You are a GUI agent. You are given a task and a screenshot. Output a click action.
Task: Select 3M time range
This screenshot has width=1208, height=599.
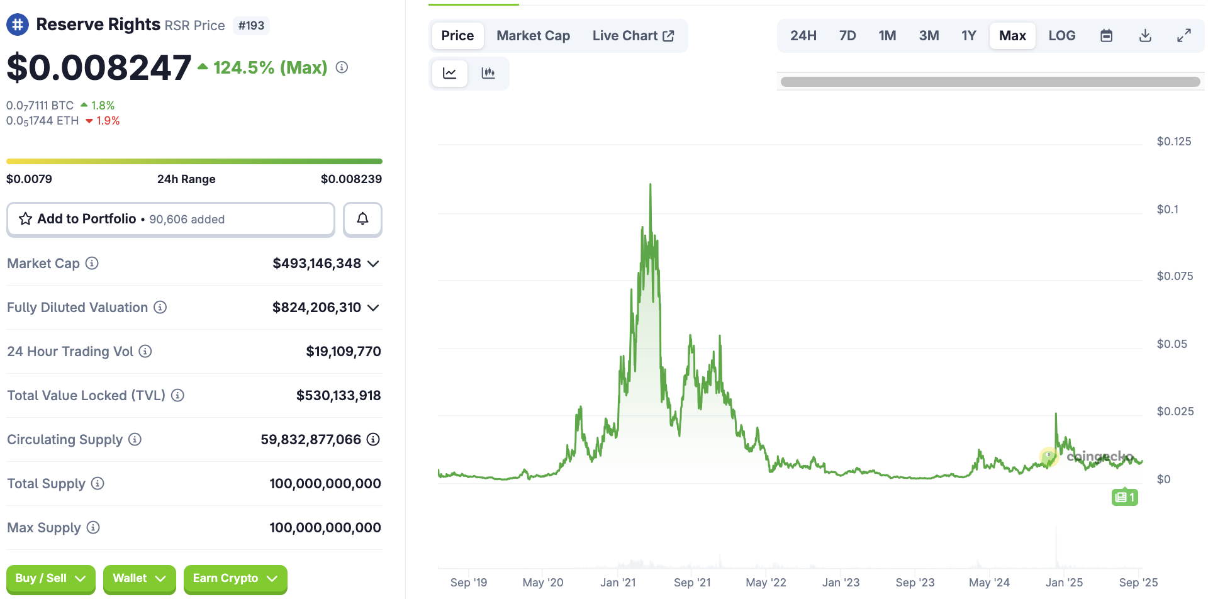[x=929, y=36]
